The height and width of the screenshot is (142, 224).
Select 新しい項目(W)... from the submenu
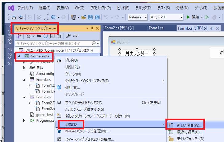click(x=189, y=125)
